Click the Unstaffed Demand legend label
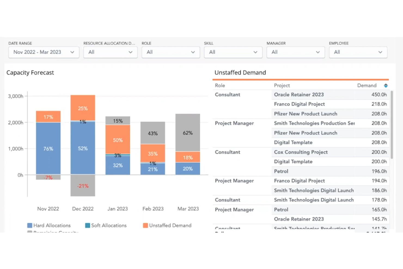The width and height of the screenshot is (403, 269). [170, 225]
